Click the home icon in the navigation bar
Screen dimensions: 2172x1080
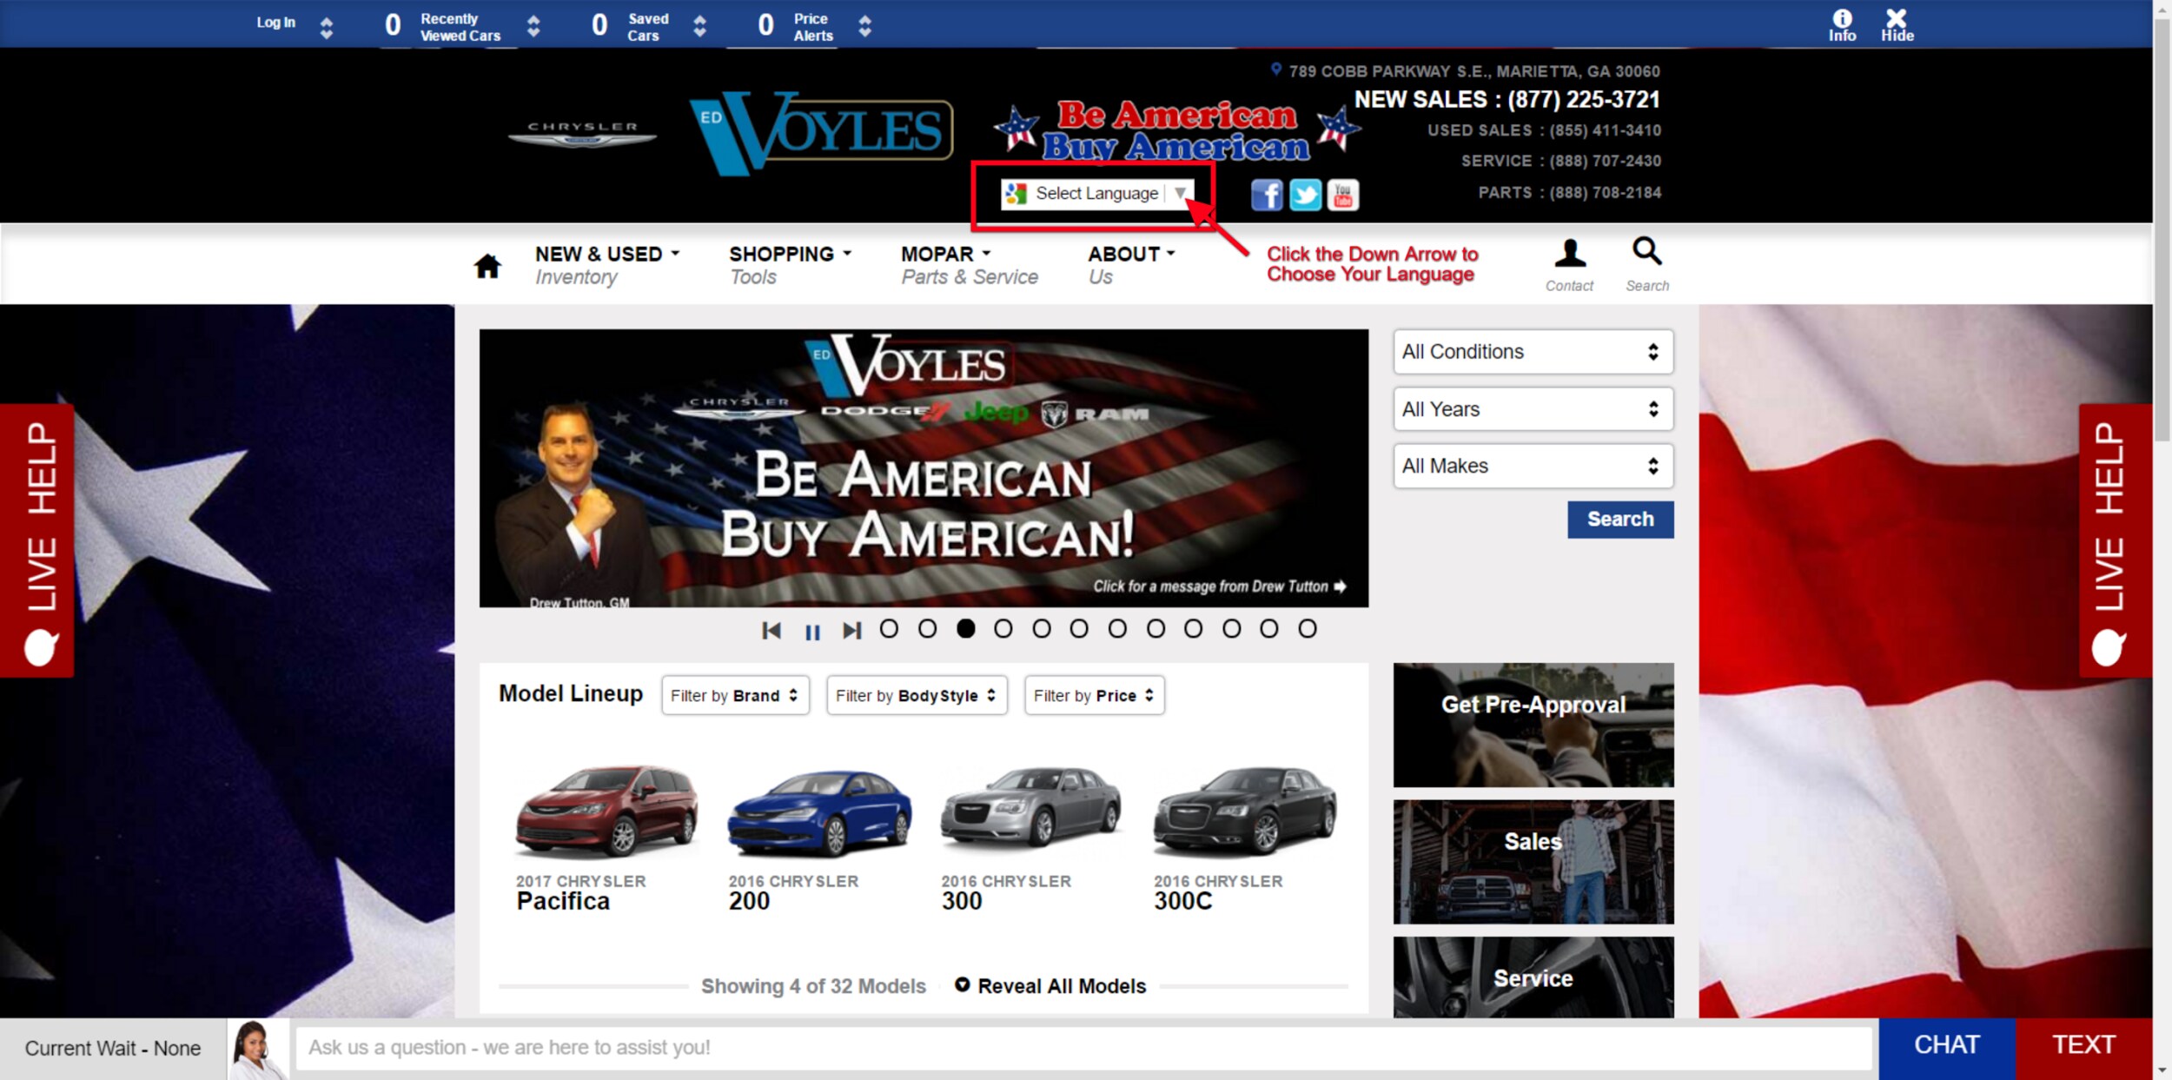pos(487,266)
